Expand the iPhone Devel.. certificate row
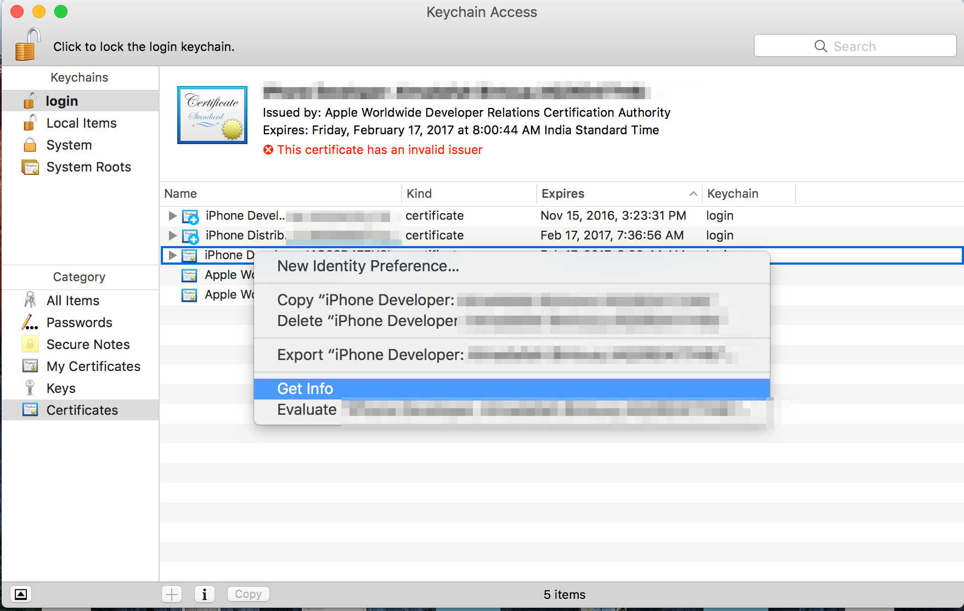 click(x=172, y=215)
